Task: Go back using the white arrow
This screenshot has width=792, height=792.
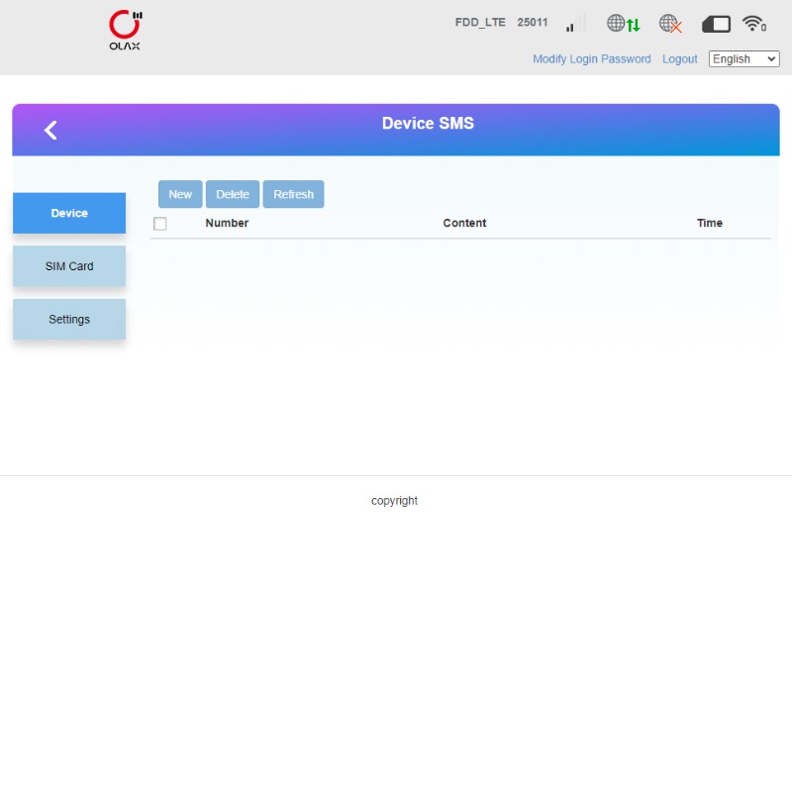Action: pos(50,130)
